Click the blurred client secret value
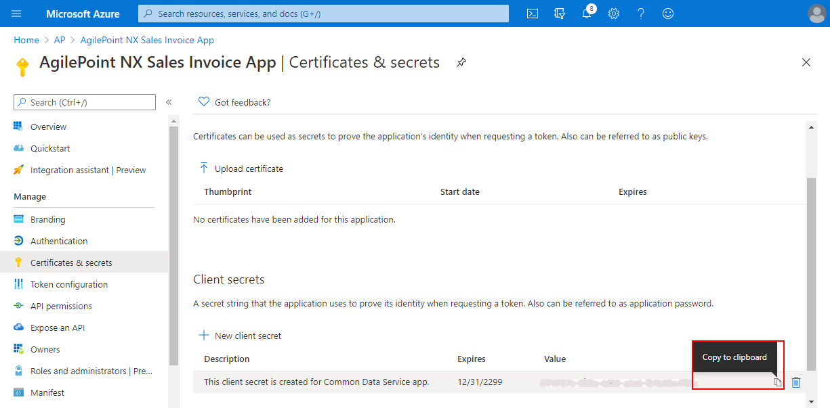The image size is (830, 408). 618,383
